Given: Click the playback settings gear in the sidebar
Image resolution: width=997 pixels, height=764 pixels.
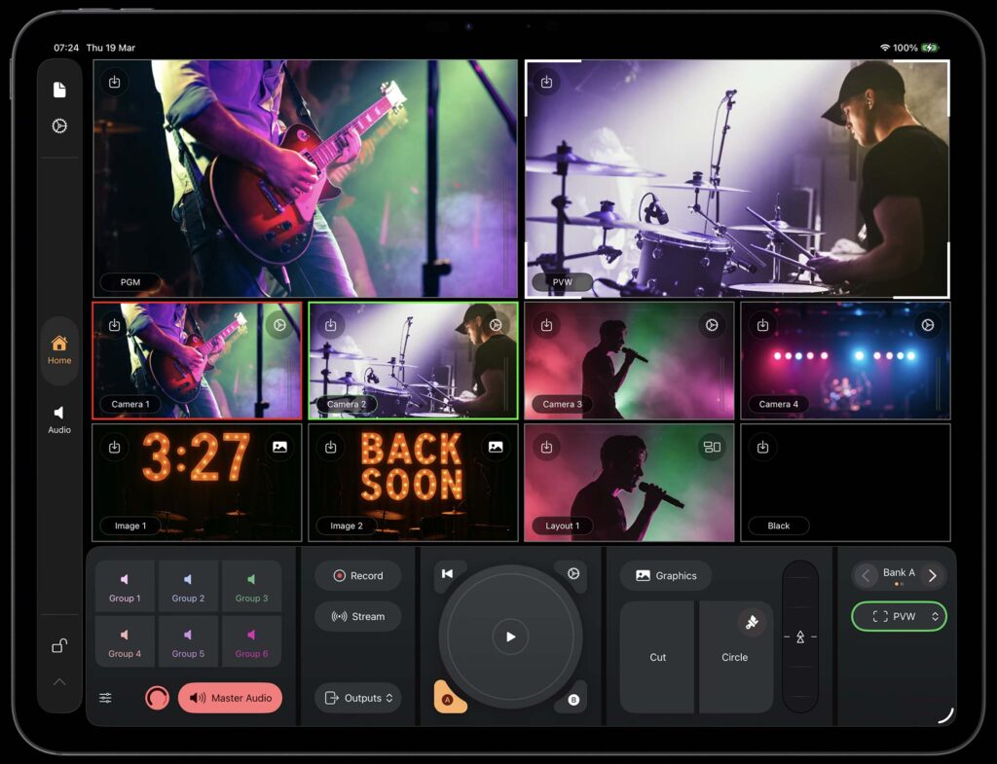Looking at the screenshot, I should (x=59, y=126).
